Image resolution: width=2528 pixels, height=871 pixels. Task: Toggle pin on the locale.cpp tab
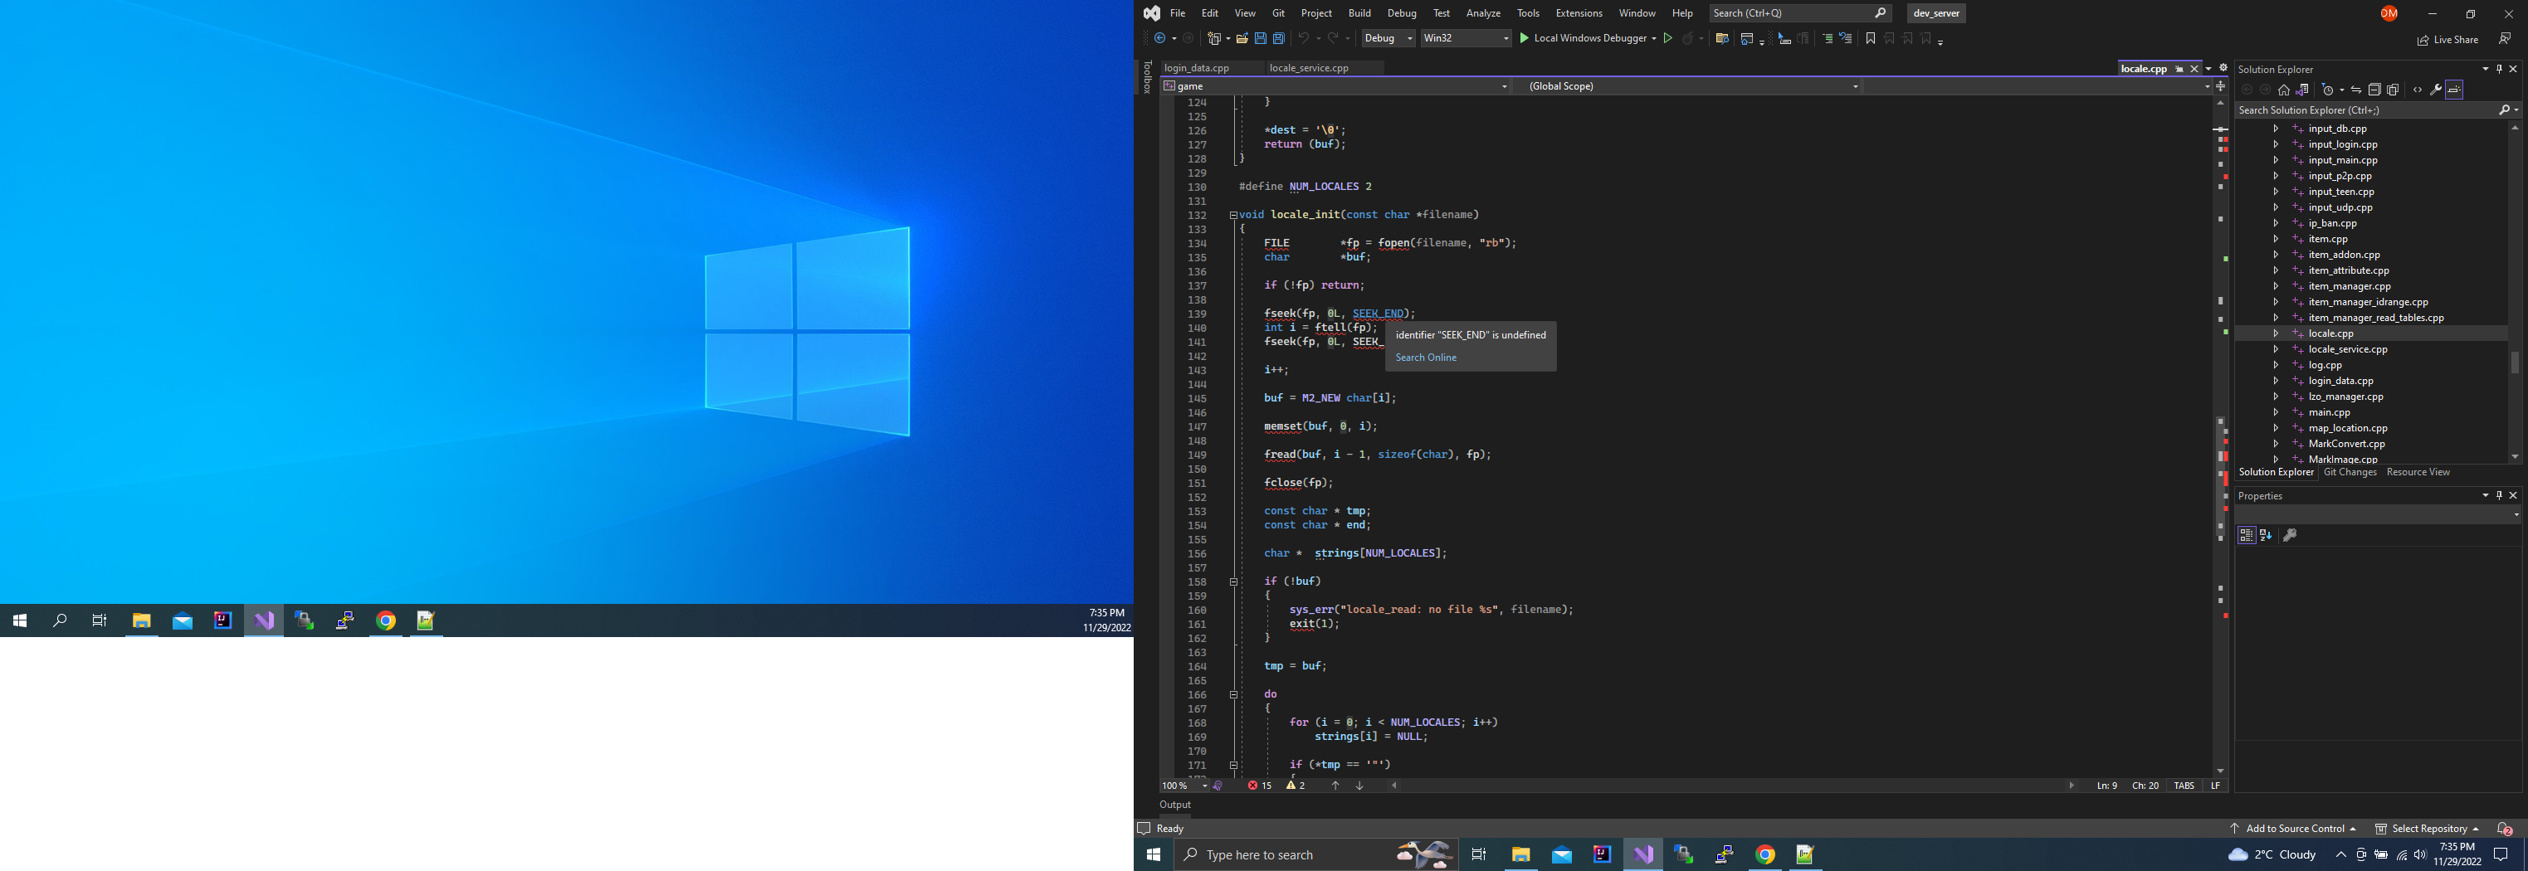(2179, 69)
